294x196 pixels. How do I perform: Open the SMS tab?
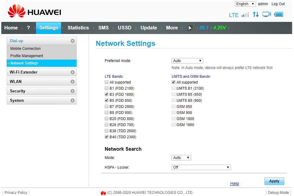coord(103,28)
